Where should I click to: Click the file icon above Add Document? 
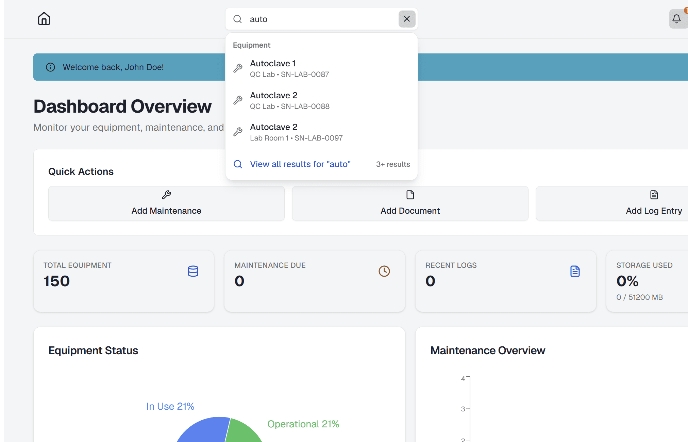pyautogui.click(x=410, y=195)
